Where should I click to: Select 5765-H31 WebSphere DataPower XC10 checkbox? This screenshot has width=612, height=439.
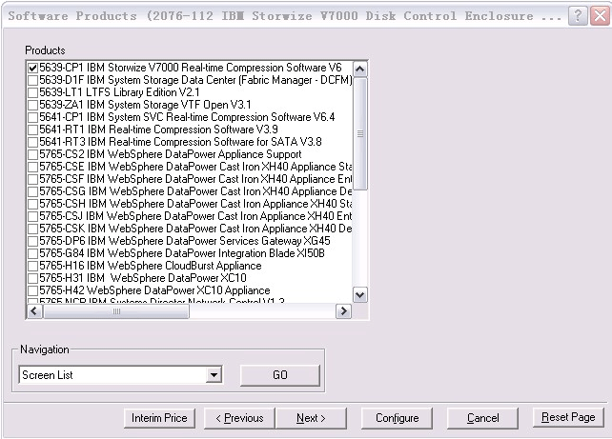coord(32,278)
